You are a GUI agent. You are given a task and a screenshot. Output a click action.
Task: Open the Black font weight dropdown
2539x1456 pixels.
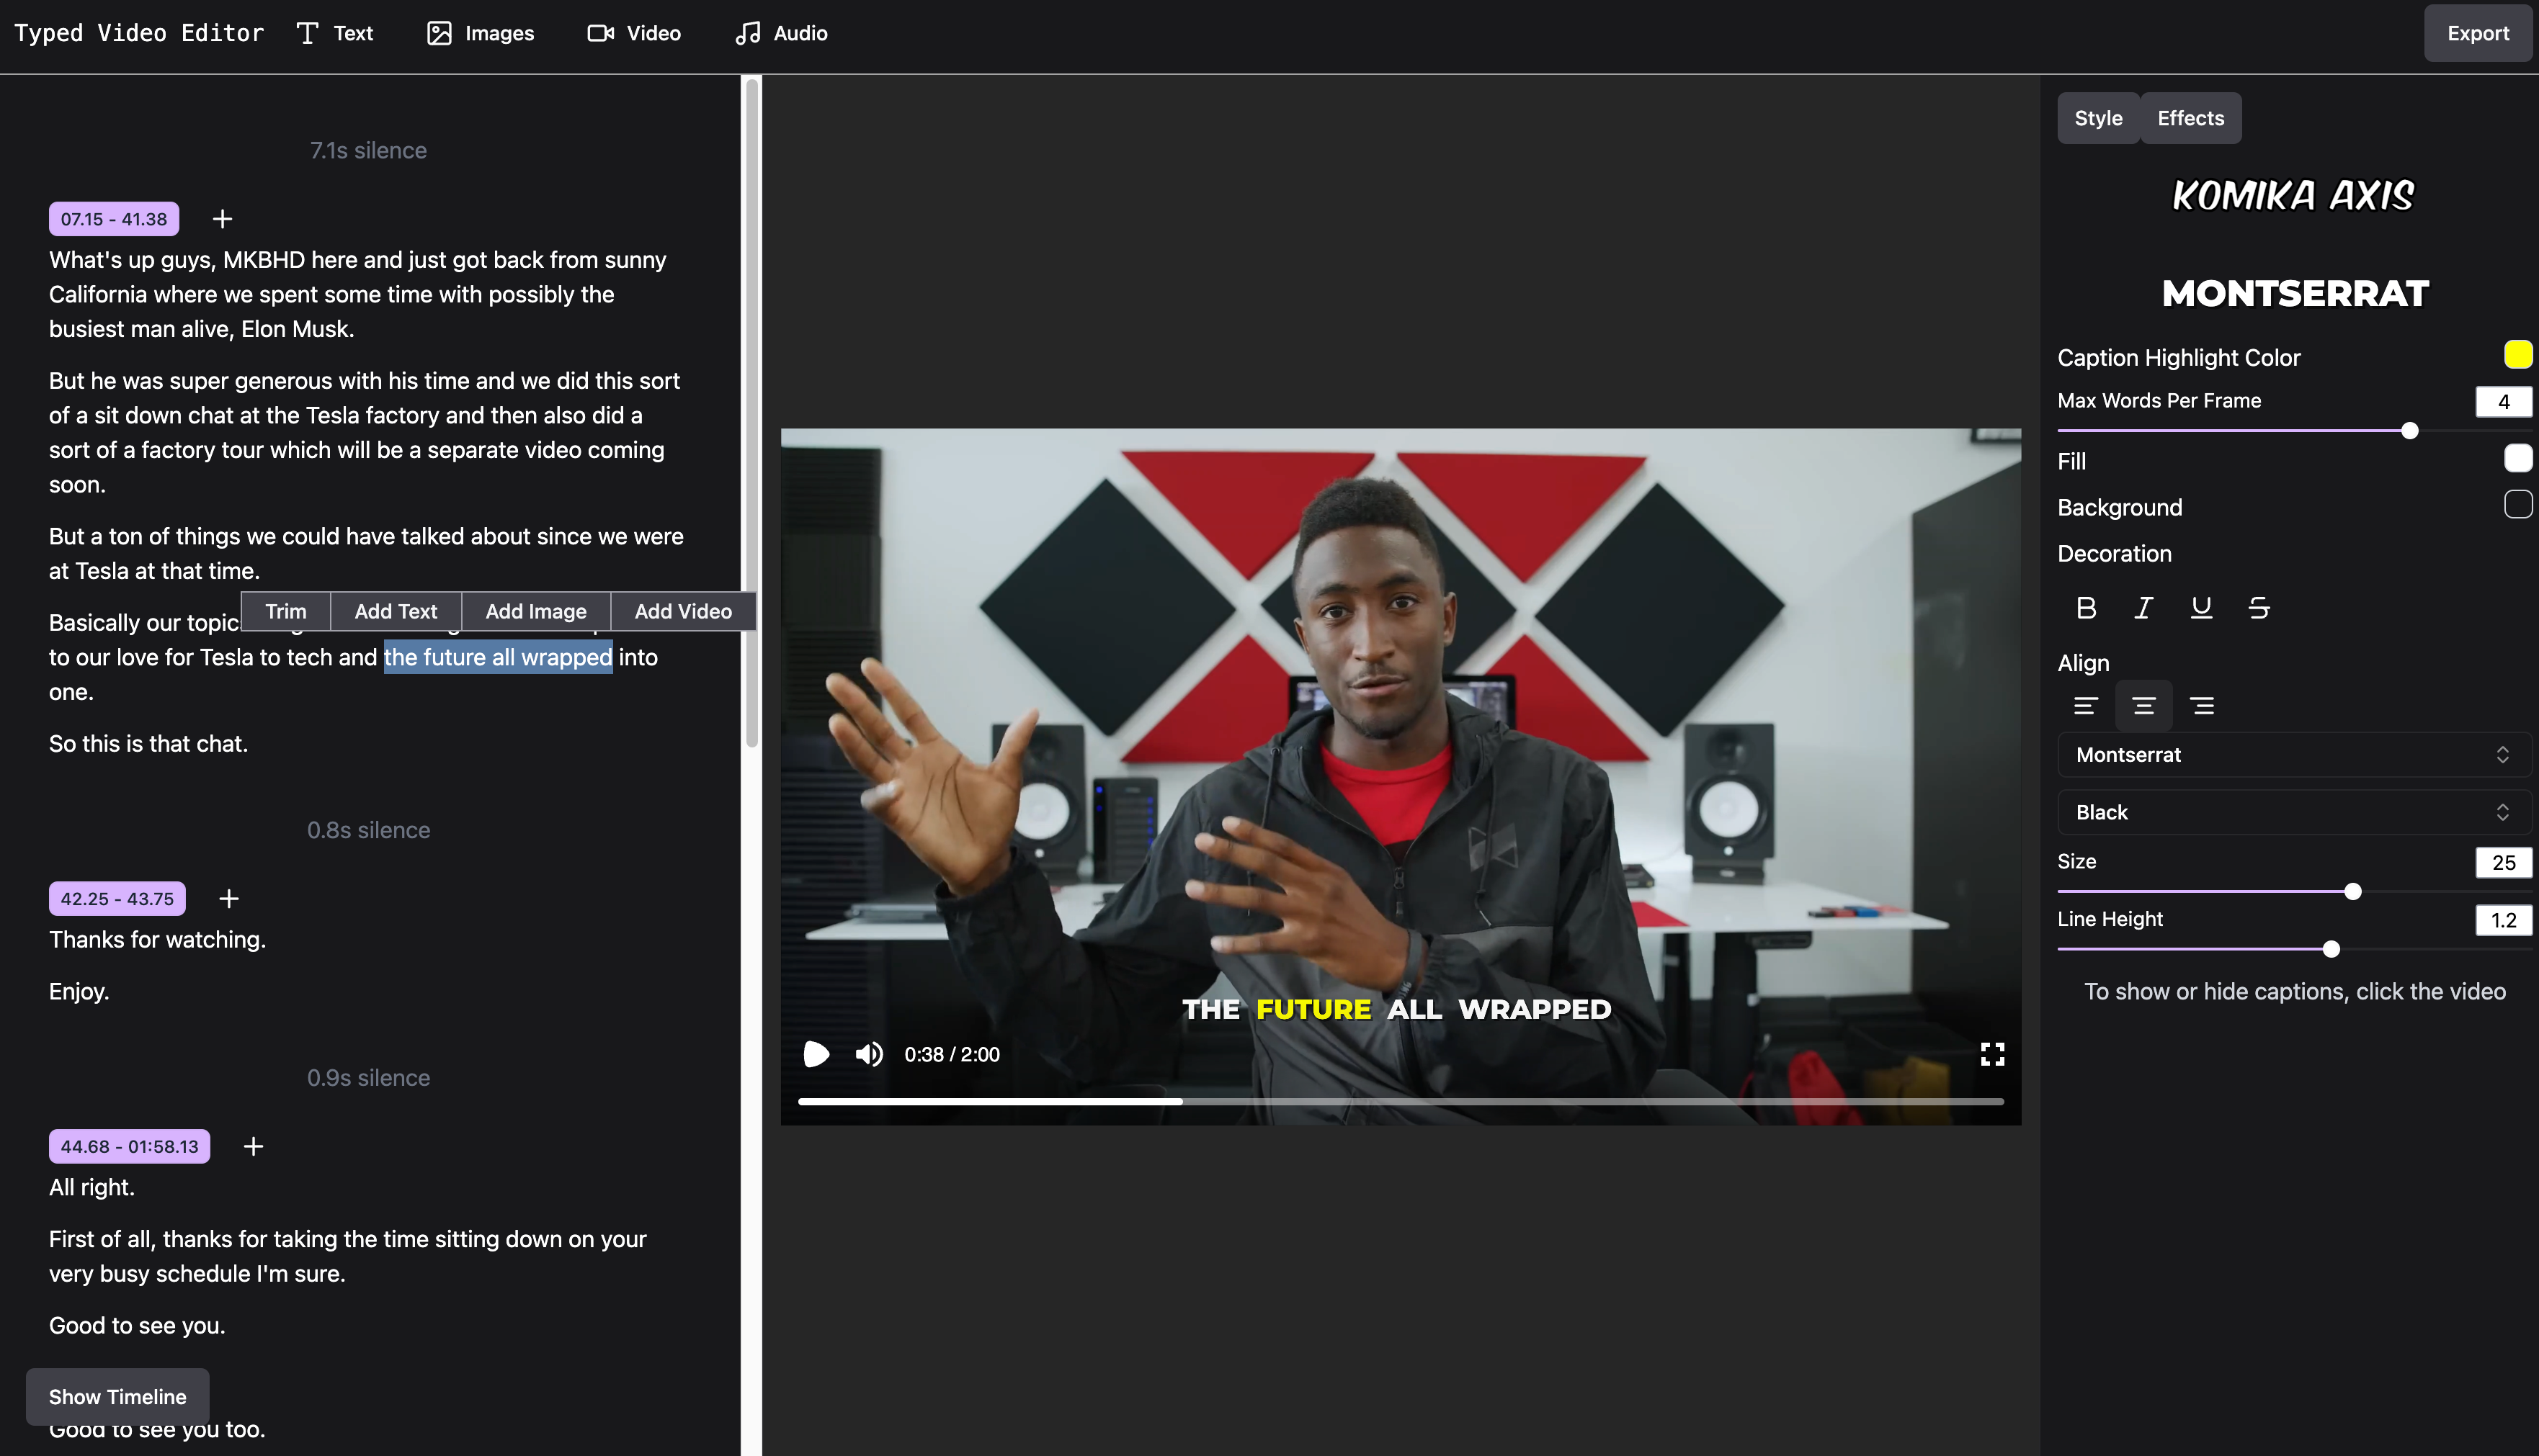click(2293, 813)
